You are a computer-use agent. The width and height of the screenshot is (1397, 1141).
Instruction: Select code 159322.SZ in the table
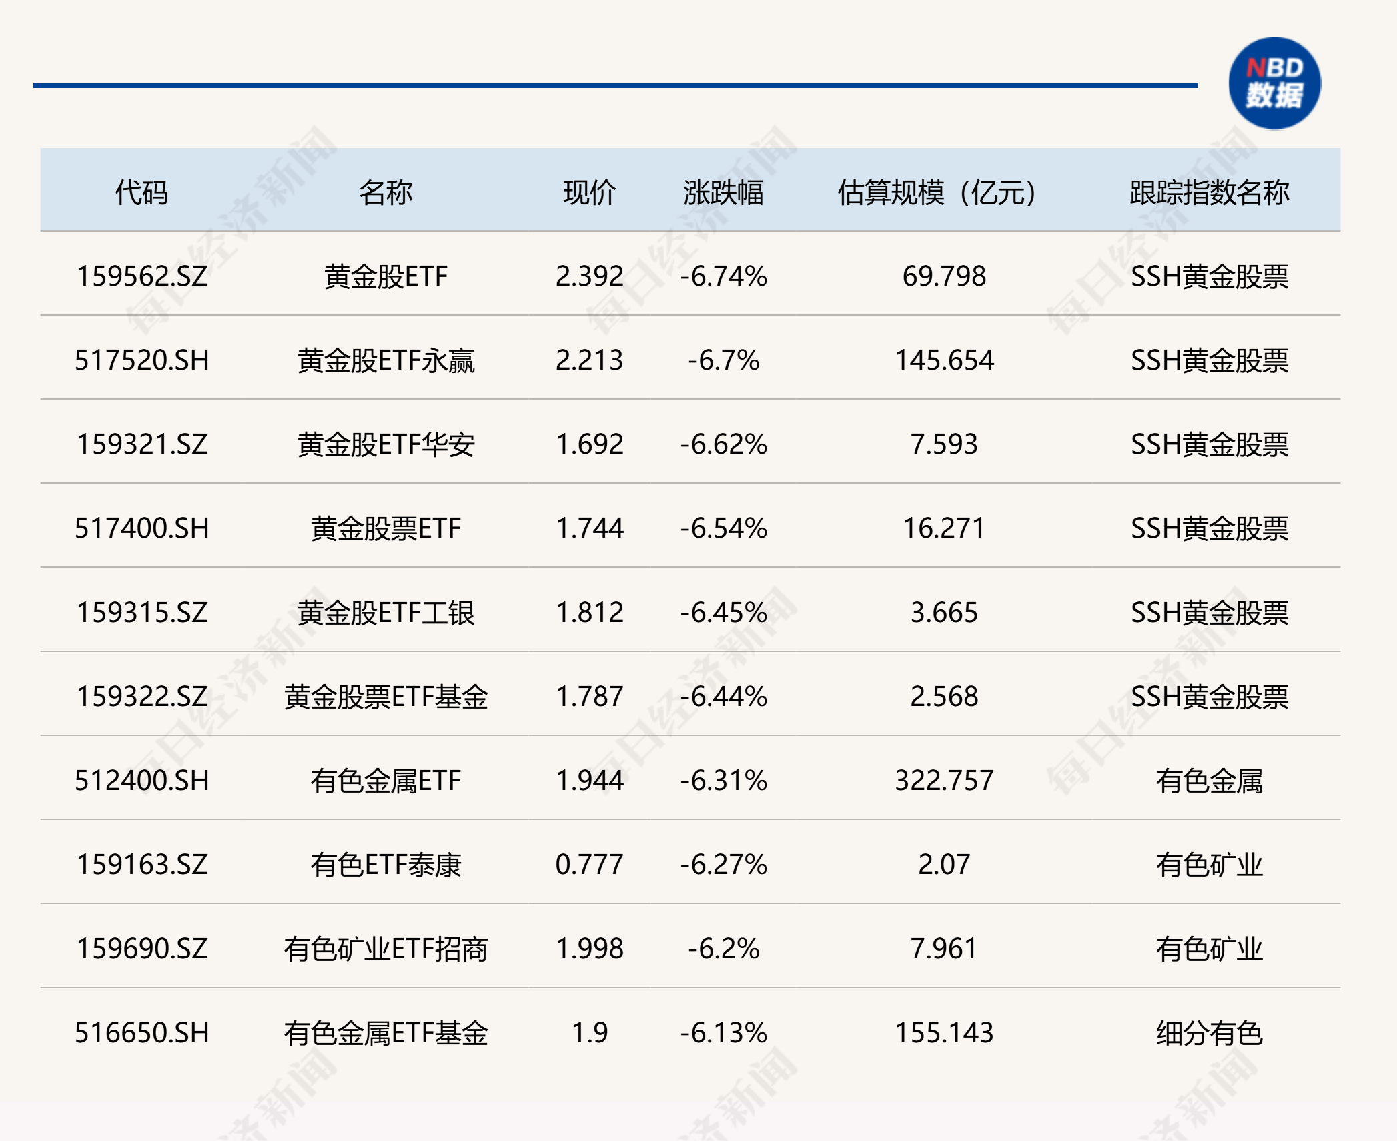pos(142,697)
